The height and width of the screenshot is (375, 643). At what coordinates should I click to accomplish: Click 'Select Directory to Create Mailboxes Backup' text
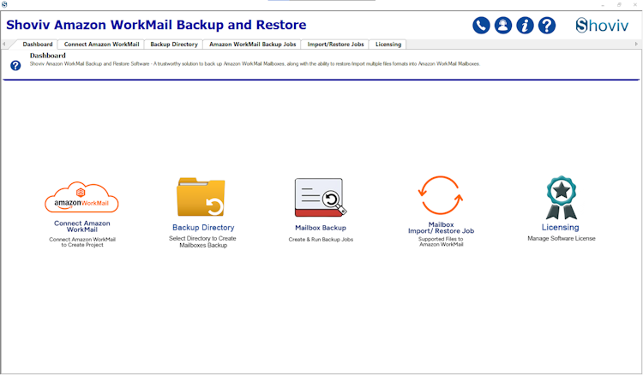click(x=202, y=241)
